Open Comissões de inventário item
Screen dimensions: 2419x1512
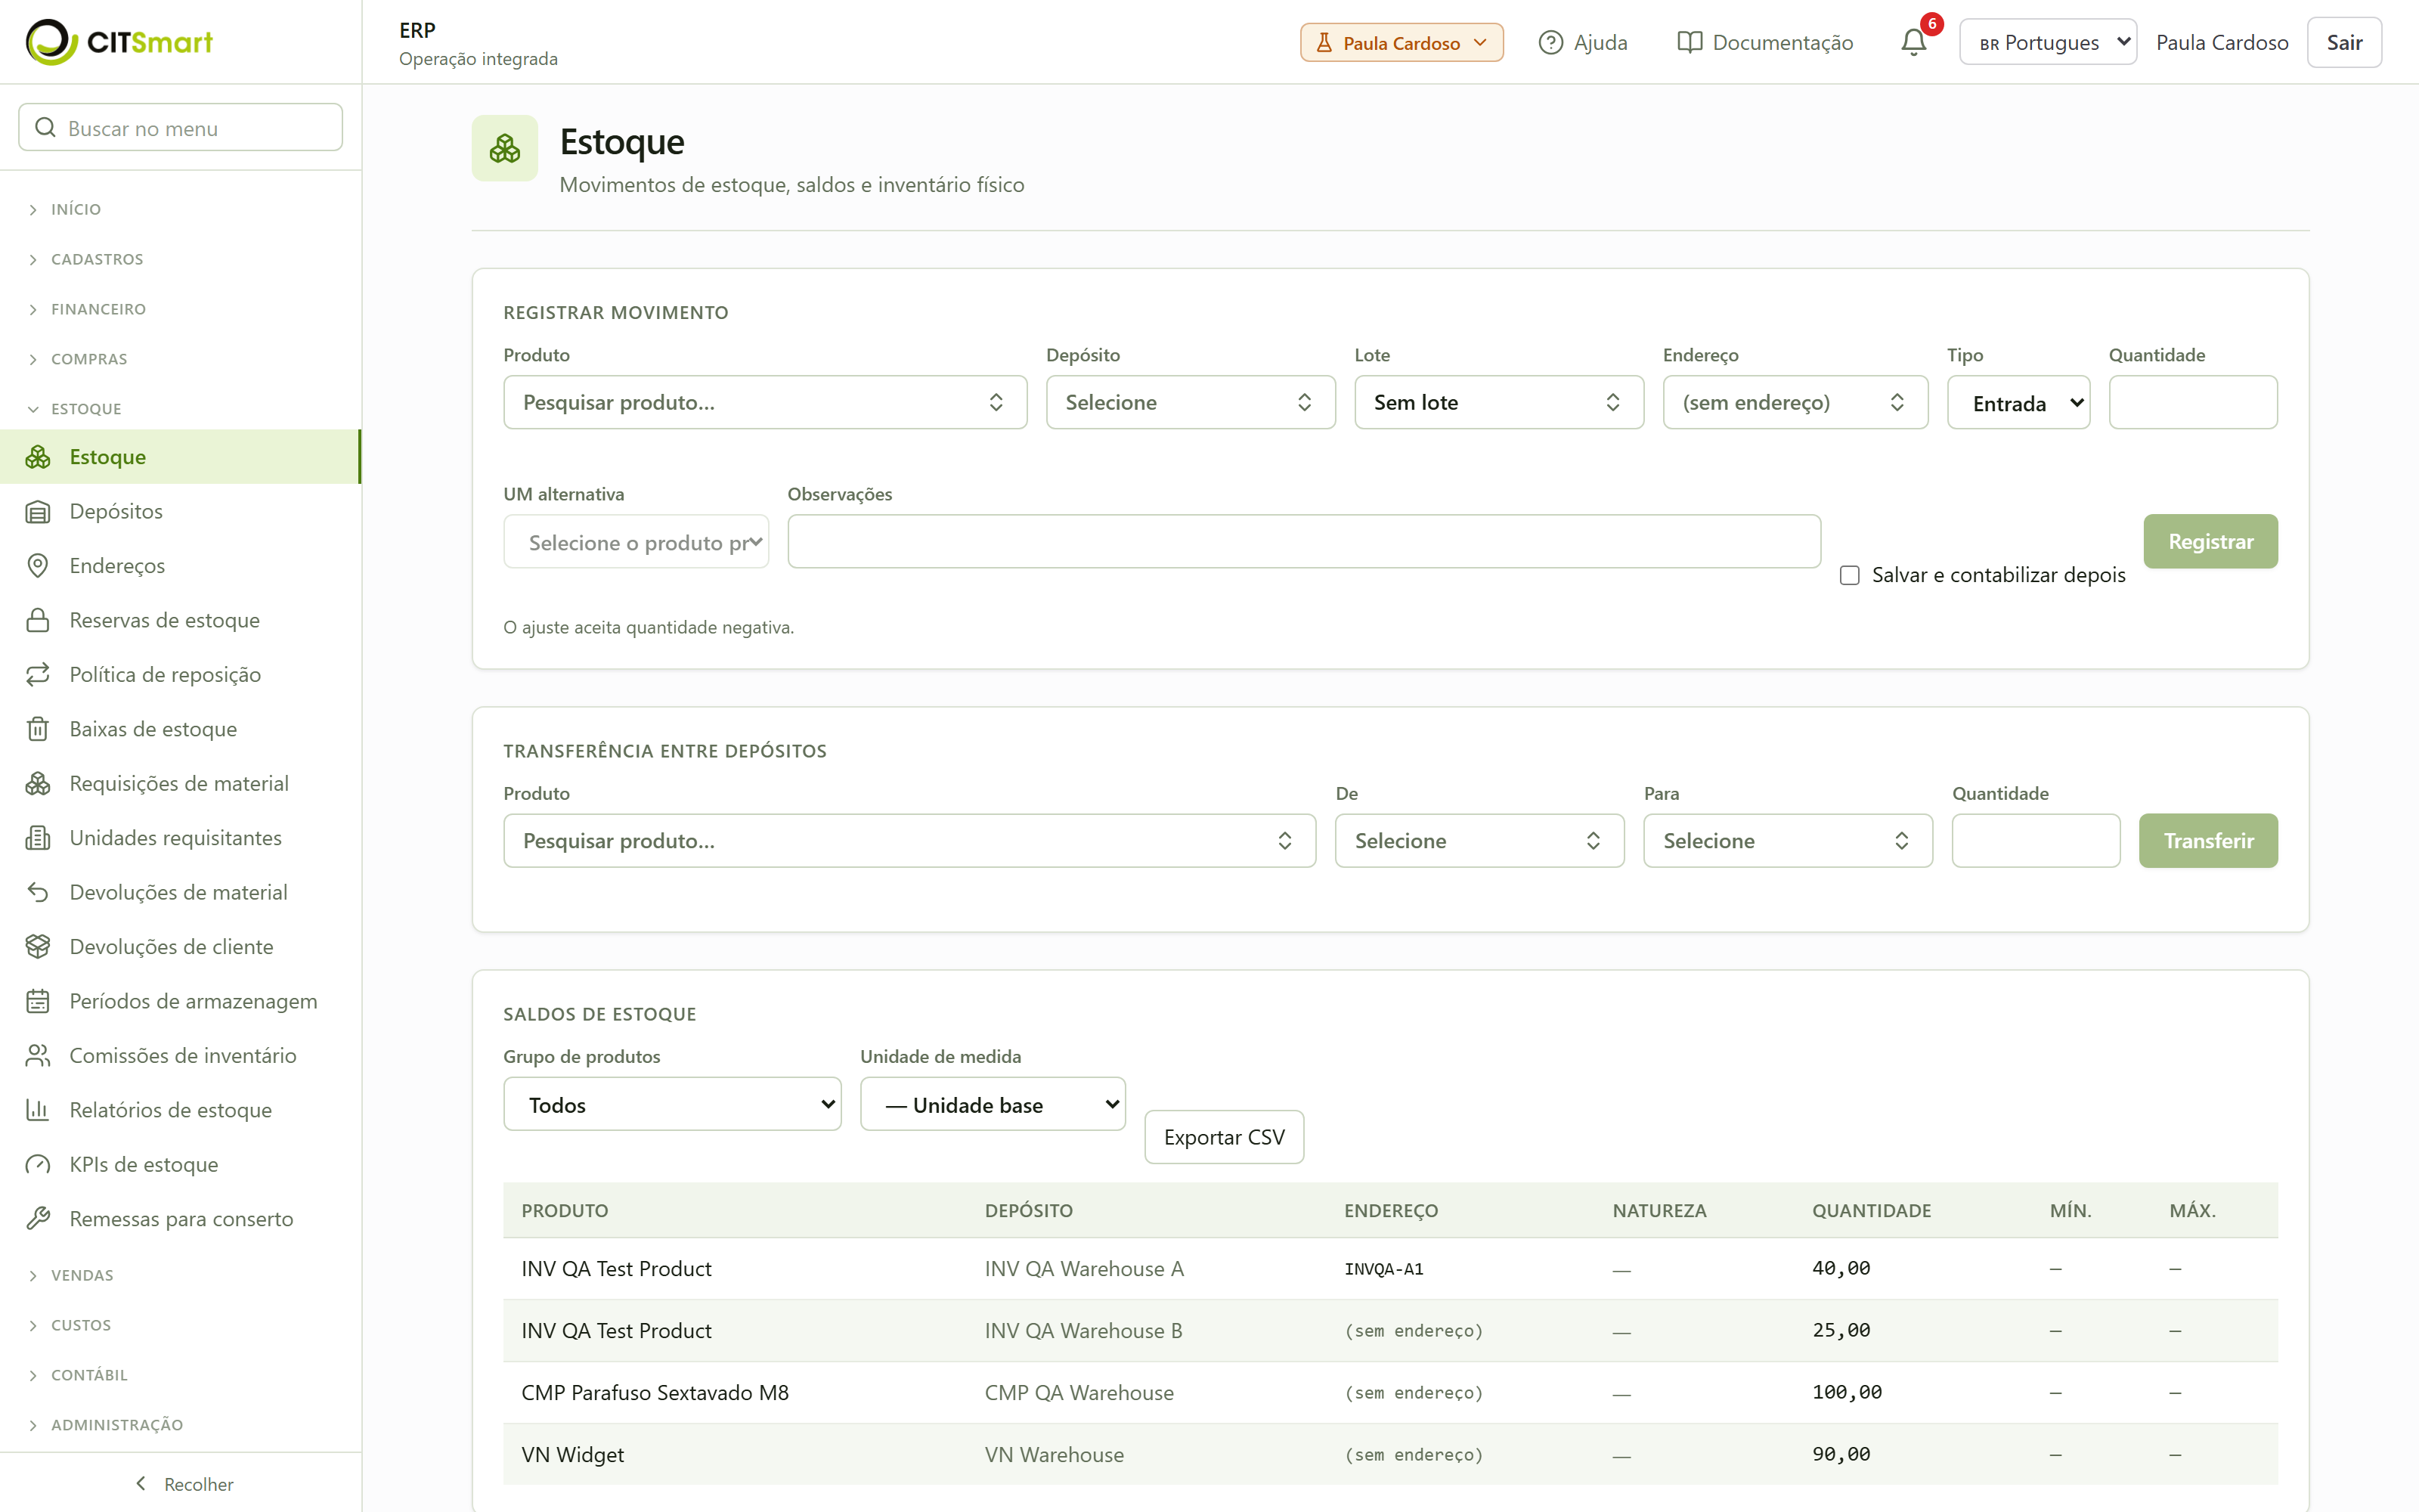[x=181, y=1056]
